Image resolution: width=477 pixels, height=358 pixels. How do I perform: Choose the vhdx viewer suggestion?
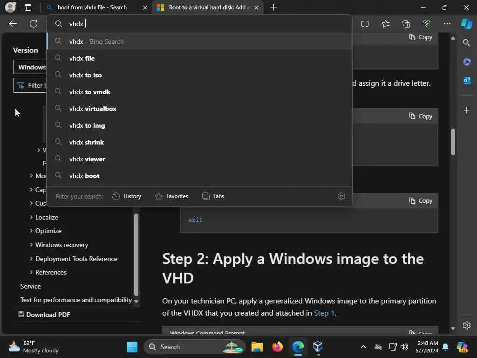click(199, 159)
